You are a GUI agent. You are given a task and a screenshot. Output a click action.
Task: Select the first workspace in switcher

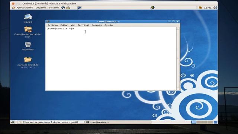194,122
